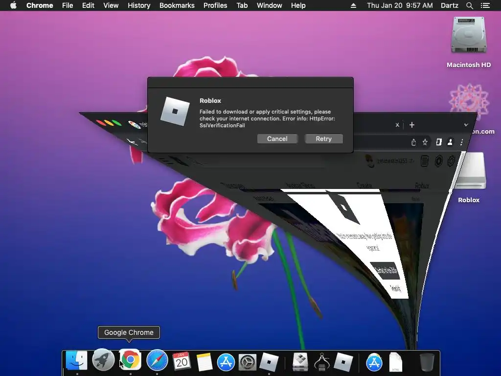Viewport: 501px width, 376px height.
Task: Open the Tab menu
Action: (x=242, y=5)
